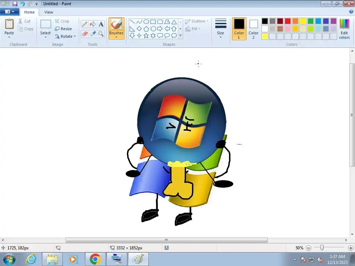The width and height of the screenshot is (355, 266).
Task: Switch to the View tab
Action: click(49, 12)
